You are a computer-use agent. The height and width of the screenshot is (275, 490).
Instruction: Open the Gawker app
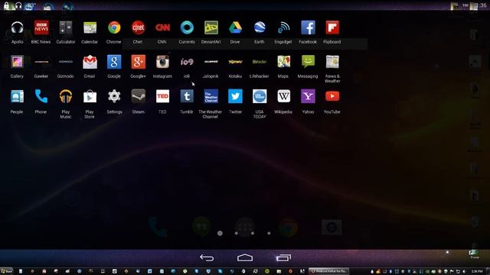(41, 62)
